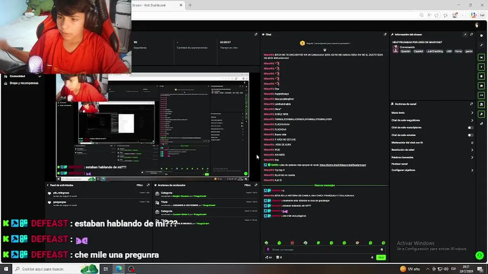
Task: Open chat settings gear icon
Action: (x=372, y=258)
